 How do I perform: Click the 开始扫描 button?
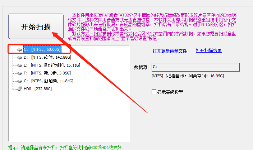point(36,26)
